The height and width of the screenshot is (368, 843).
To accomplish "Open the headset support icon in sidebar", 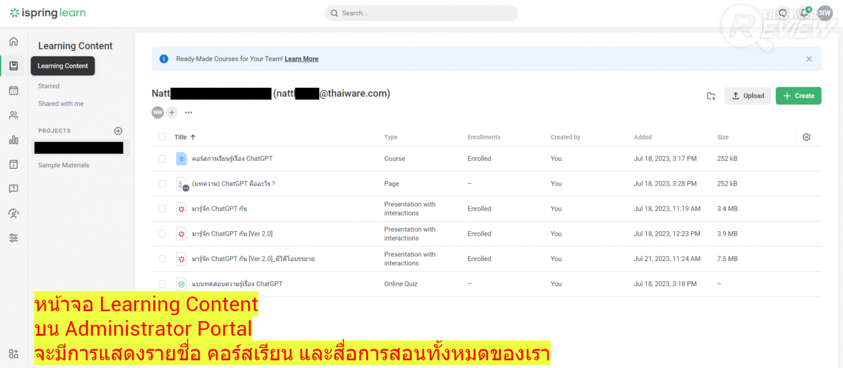I will pyautogui.click(x=14, y=213).
